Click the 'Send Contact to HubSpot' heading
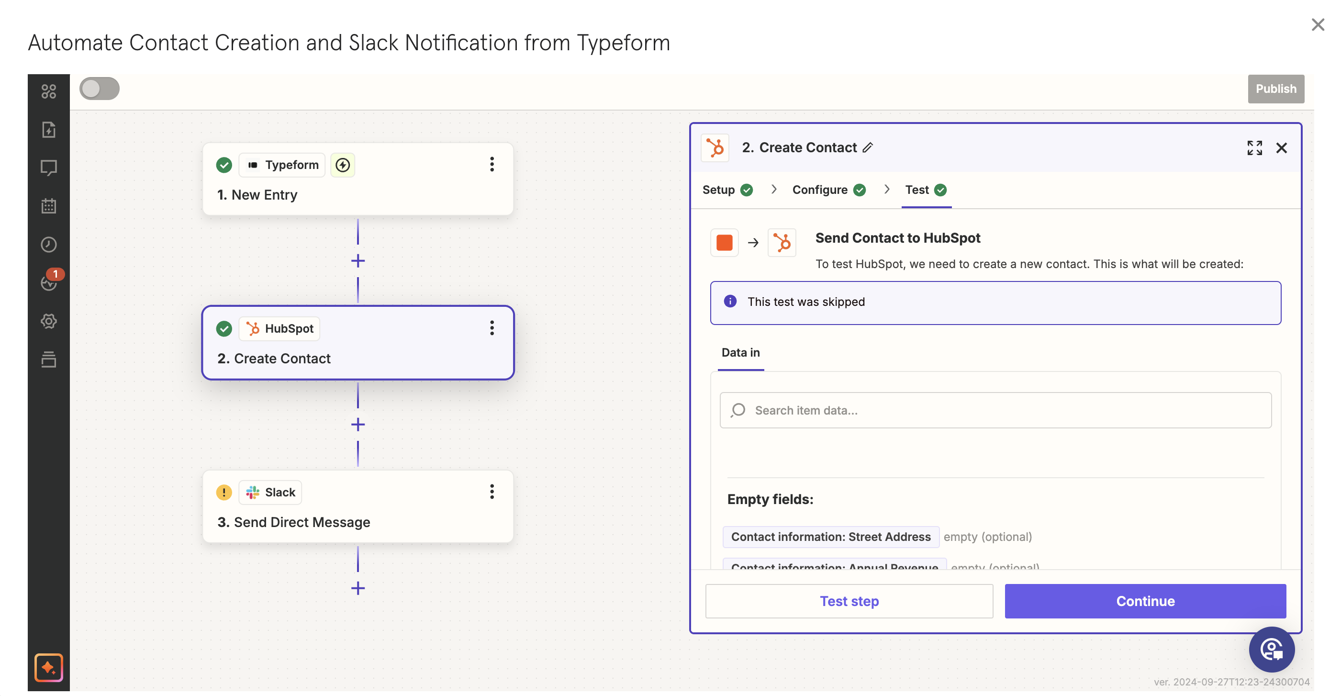This screenshot has width=1341, height=696. pyautogui.click(x=897, y=238)
